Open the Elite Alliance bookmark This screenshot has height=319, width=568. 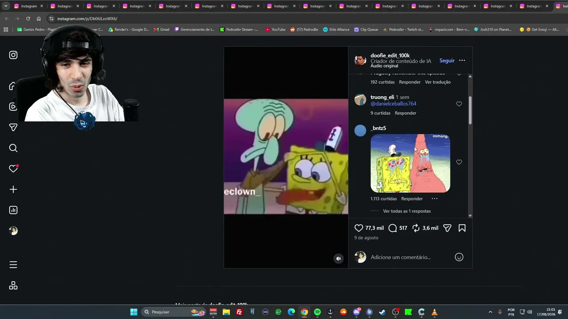point(336,30)
